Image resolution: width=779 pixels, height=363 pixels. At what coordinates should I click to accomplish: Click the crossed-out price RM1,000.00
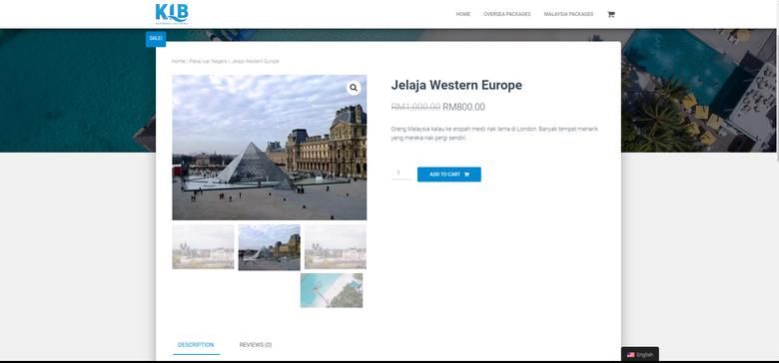415,107
